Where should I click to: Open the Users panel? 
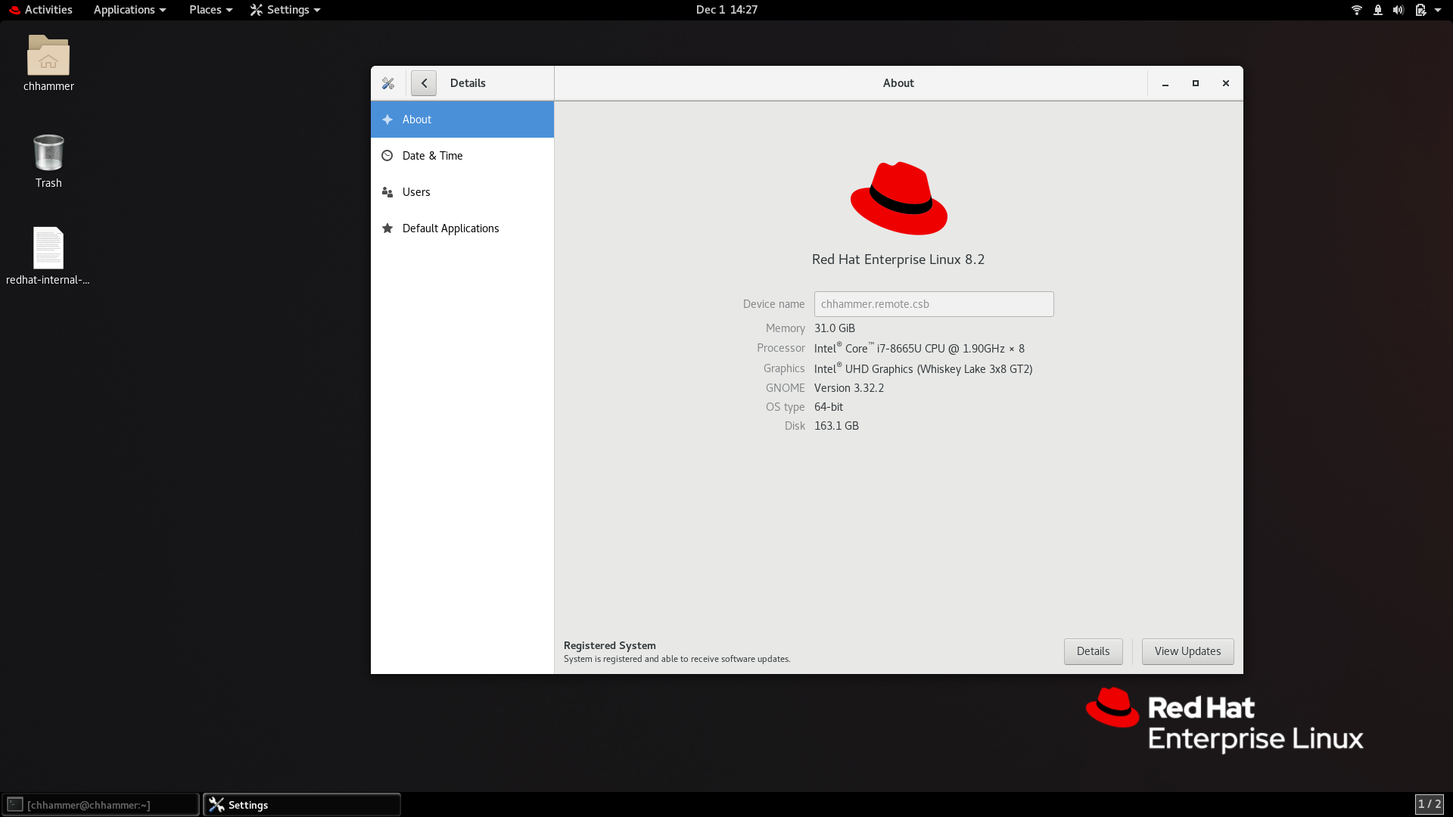pyautogui.click(x=462, y=192)
